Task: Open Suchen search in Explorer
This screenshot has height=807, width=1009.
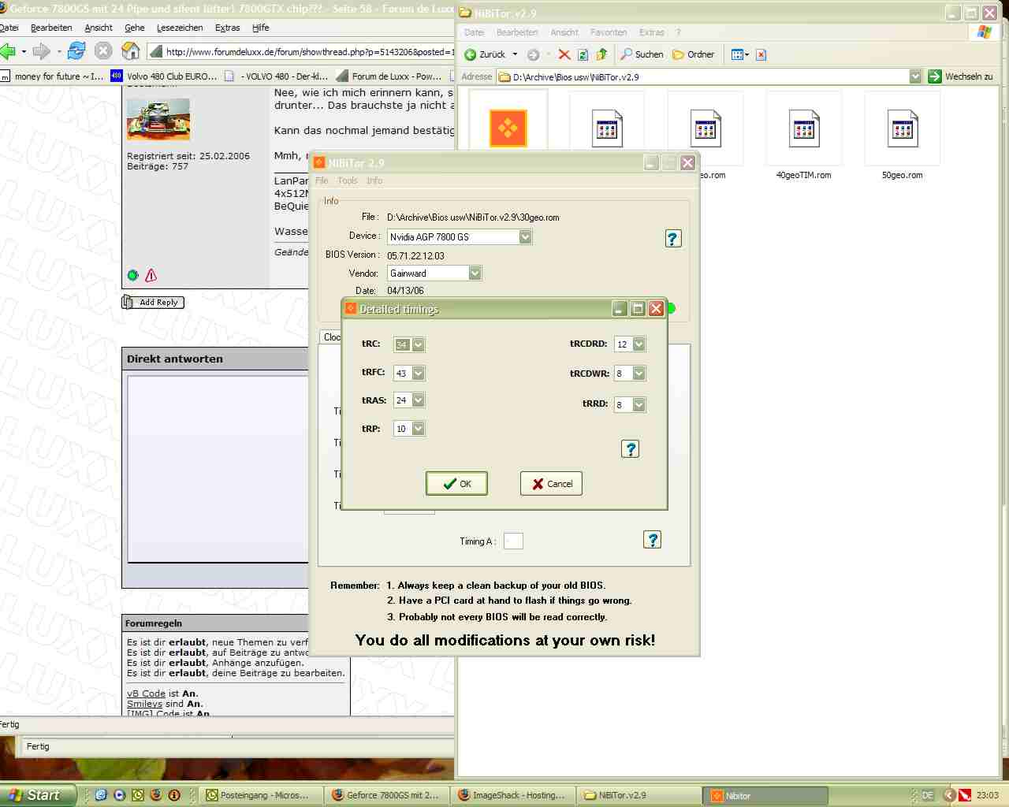Action: coord(642,54)
